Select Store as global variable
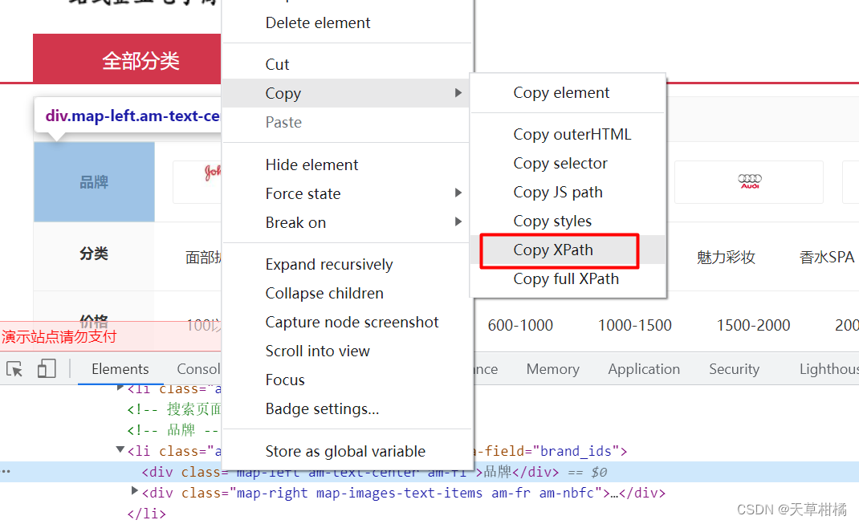 click(x=348, y=451)
